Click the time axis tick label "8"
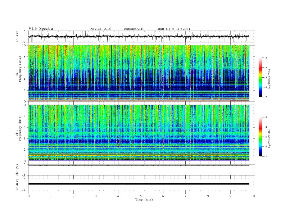285x220 pixels. point(208,196)
